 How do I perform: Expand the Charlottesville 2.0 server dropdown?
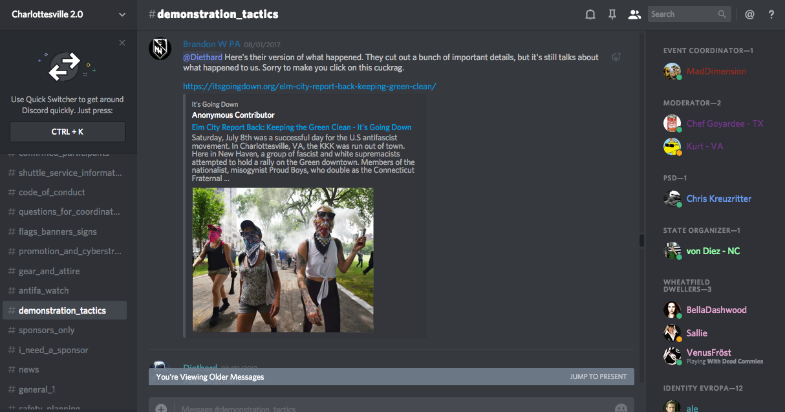(122, 14)
